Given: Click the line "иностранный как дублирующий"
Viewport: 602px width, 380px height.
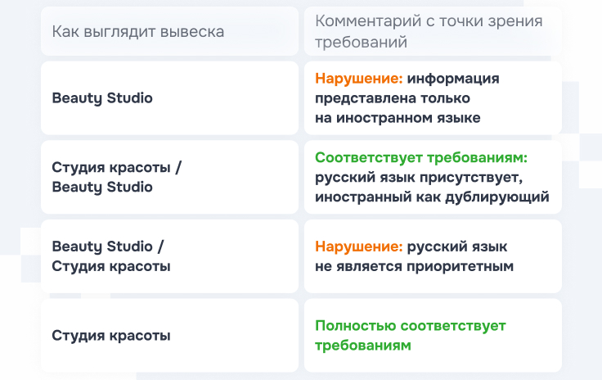Looking at the screenshot, I should tap(432, 197).
